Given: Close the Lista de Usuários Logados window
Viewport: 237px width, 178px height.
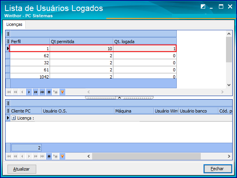Looking at the screenshot, I should [x=230, y=7].
